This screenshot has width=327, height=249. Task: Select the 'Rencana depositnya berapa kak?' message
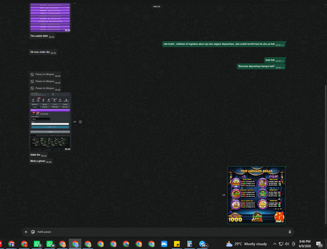click(261, 66)
